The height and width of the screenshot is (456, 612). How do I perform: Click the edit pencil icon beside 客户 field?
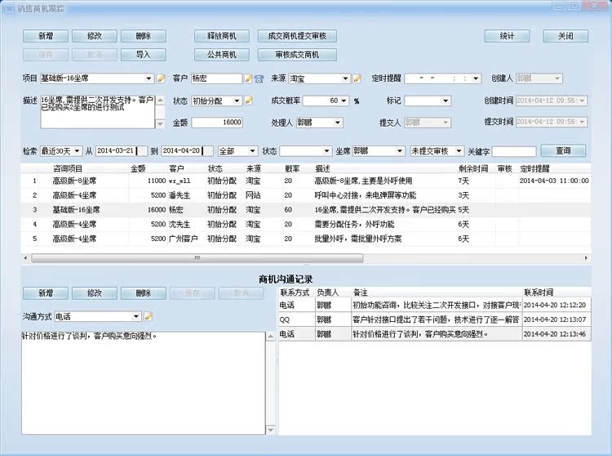tap(248, 78)
